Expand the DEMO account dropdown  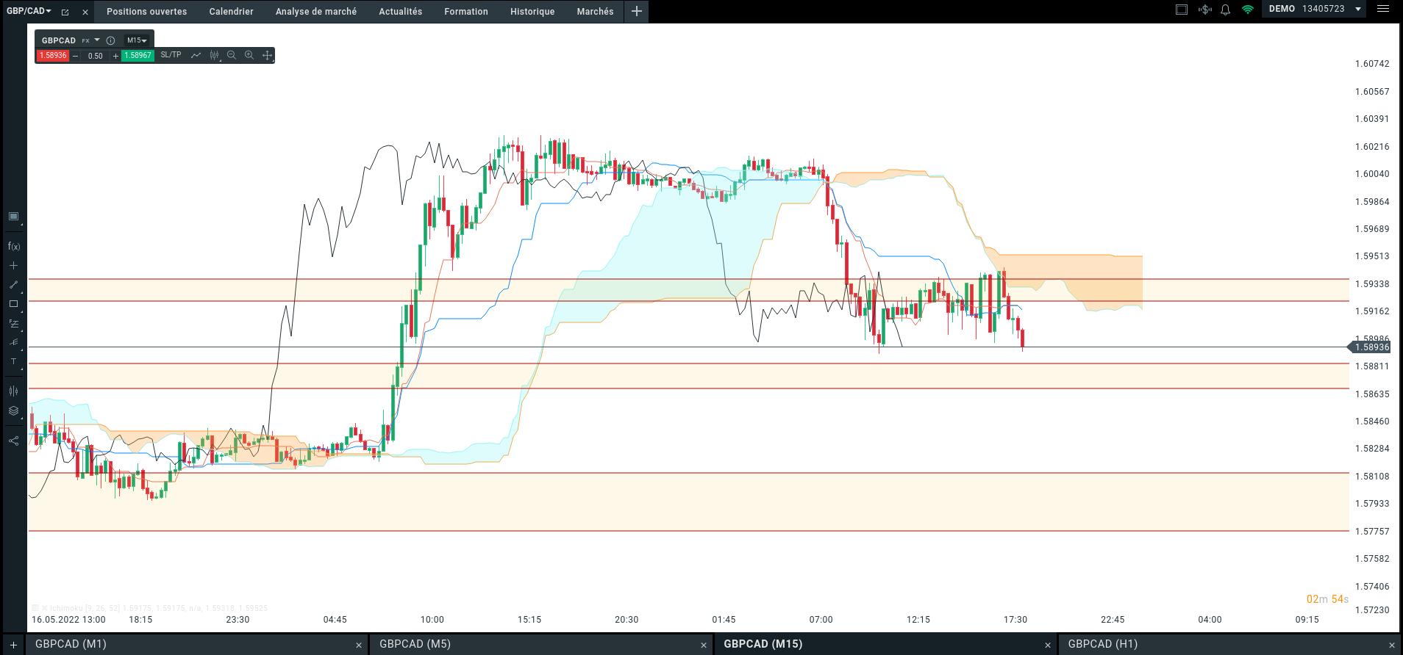[x=1358, y=9]
